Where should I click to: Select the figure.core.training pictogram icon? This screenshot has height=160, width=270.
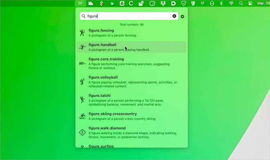tap(82, 63)
